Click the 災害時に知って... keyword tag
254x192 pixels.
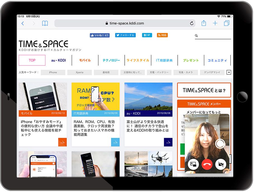pyautogui.click(x=133, y=72)
